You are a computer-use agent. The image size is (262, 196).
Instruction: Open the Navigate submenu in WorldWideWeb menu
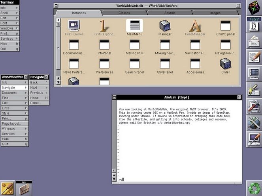tap(15, 87)
